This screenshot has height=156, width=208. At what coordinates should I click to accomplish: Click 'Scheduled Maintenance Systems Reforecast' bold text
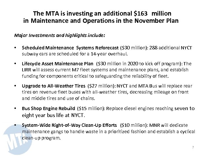(70, 48)
